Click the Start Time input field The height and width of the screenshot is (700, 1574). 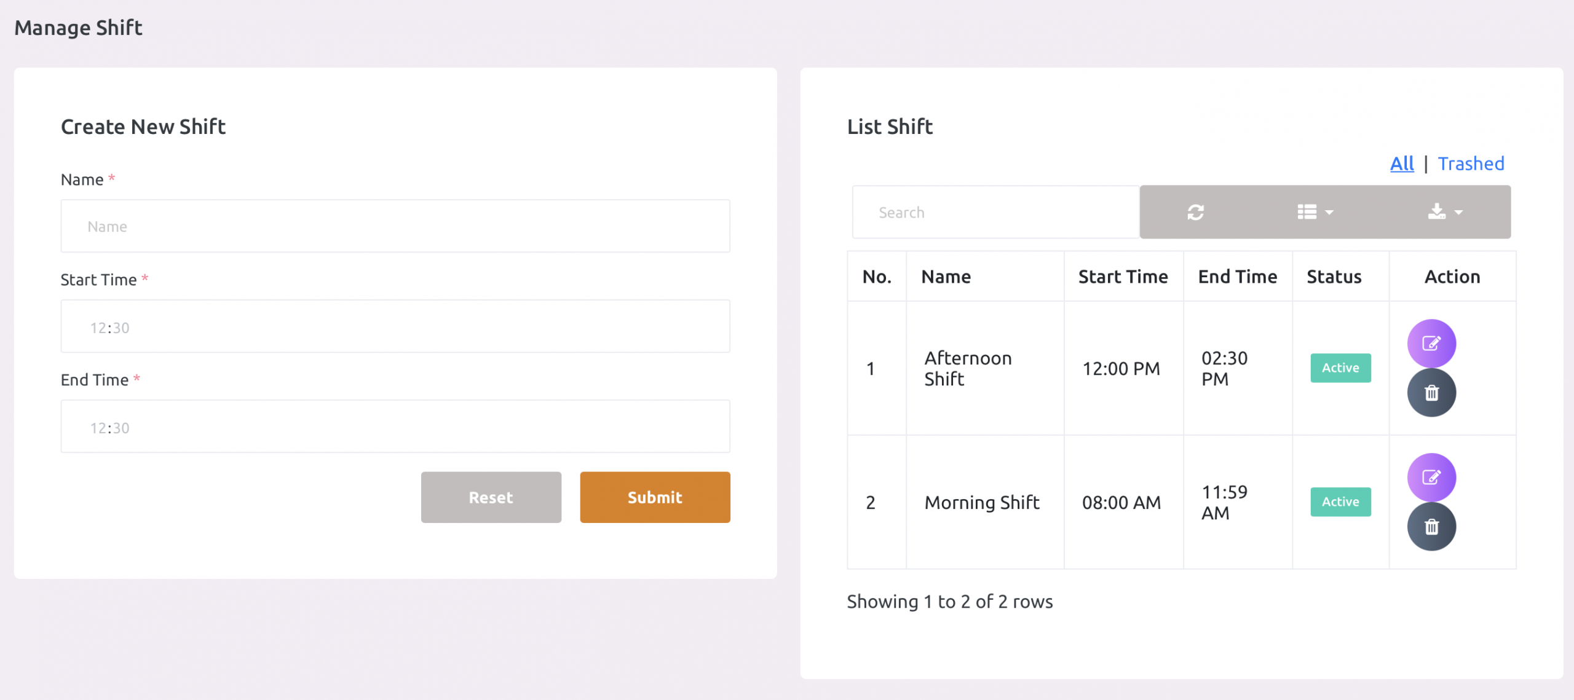point(395,326)
